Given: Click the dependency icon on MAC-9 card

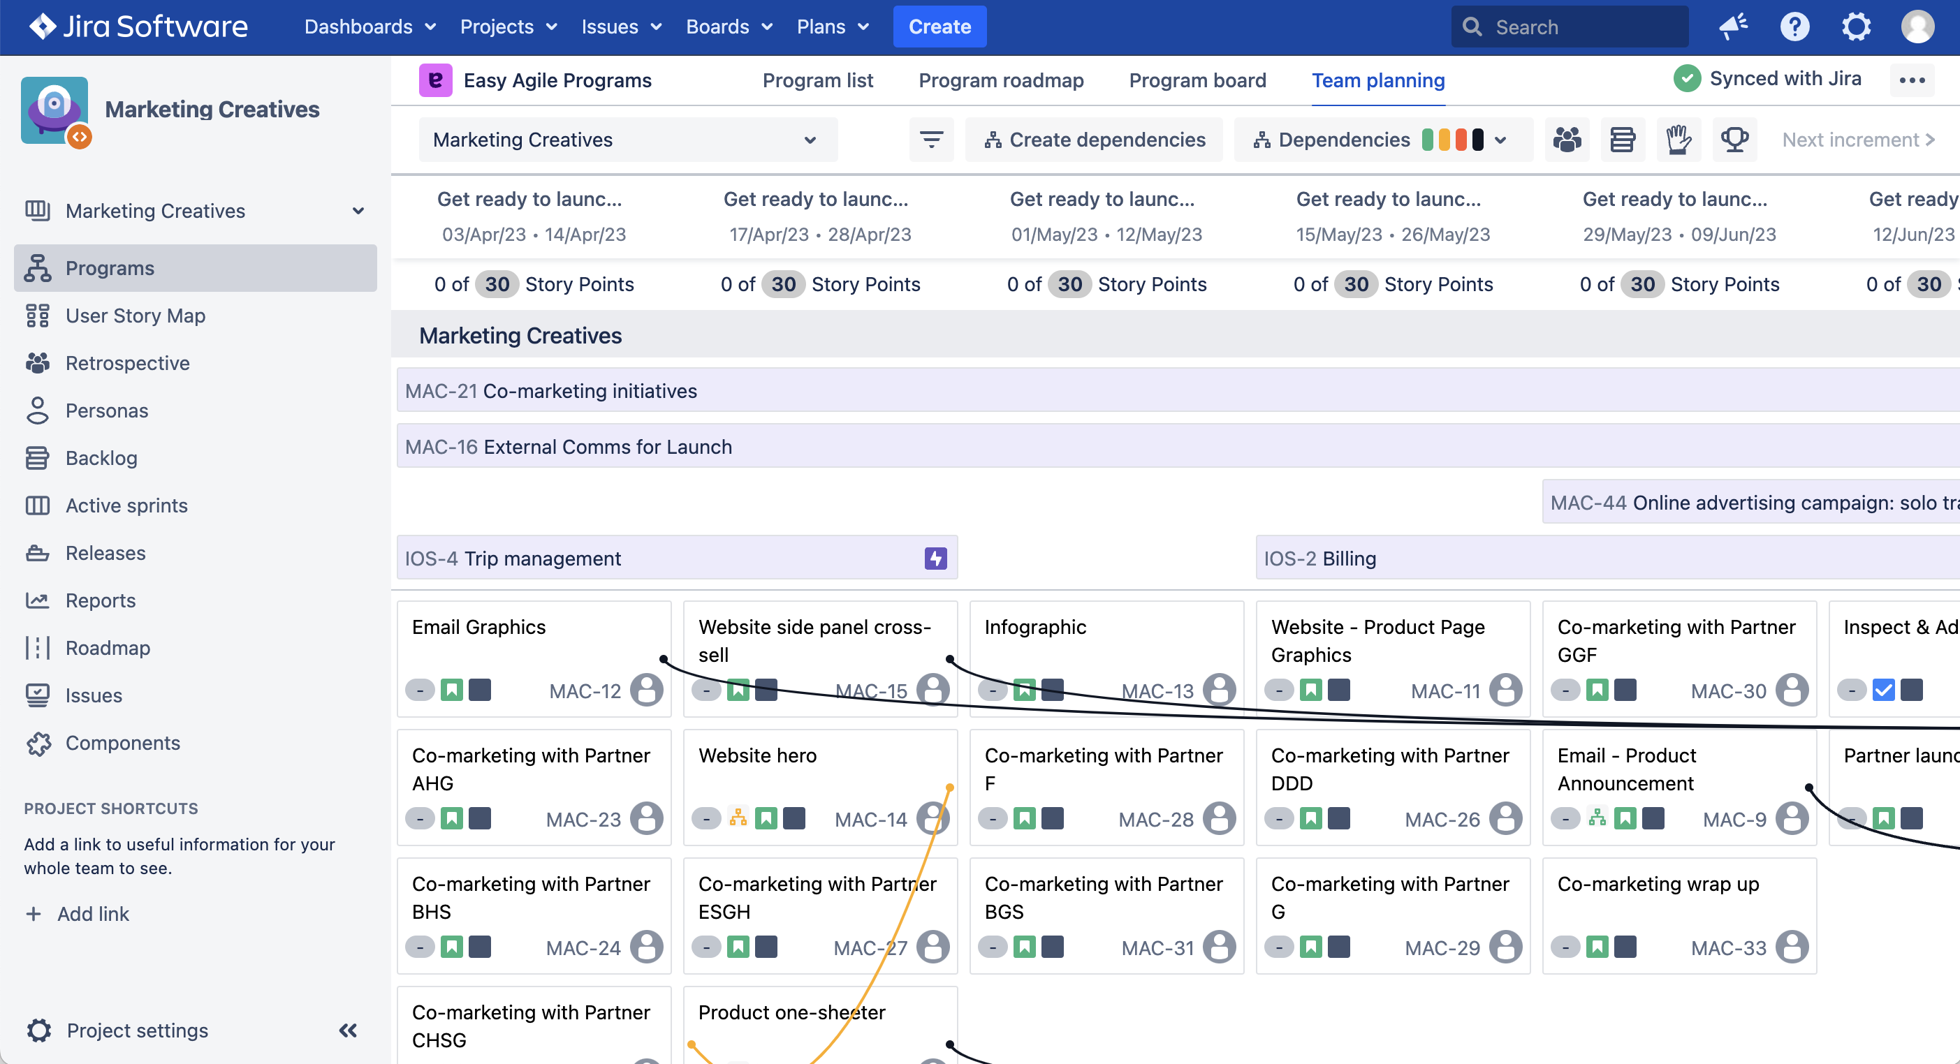Looking at the screenshot, I should pyautogui.click(x=1597, y=818).
